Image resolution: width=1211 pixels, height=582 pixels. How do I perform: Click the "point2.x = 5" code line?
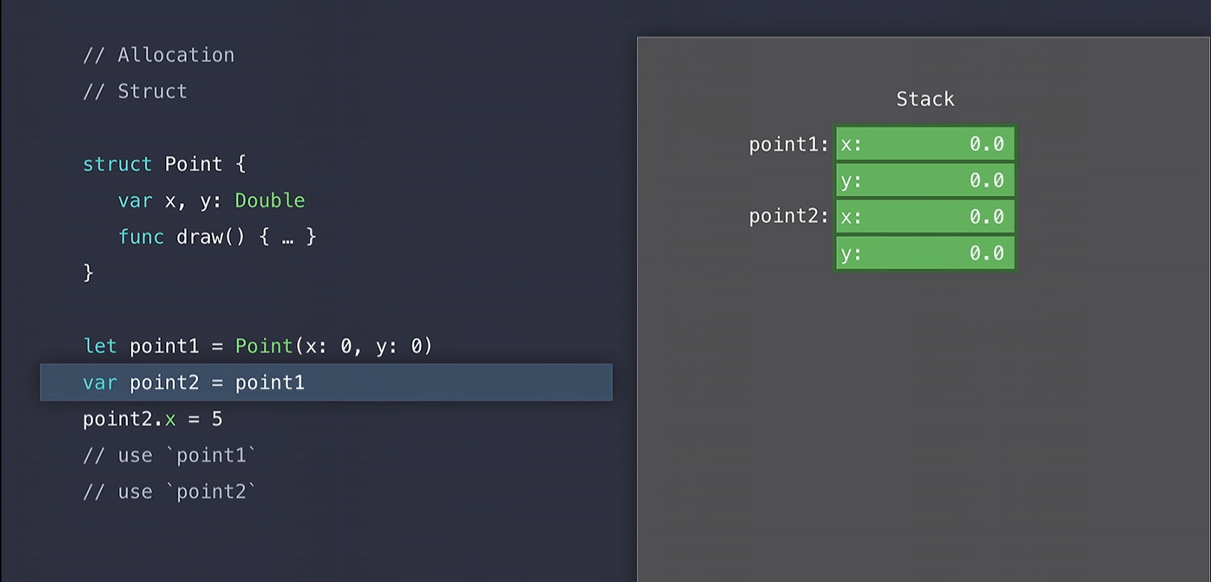pyautogui.click(x=153, y=419)
